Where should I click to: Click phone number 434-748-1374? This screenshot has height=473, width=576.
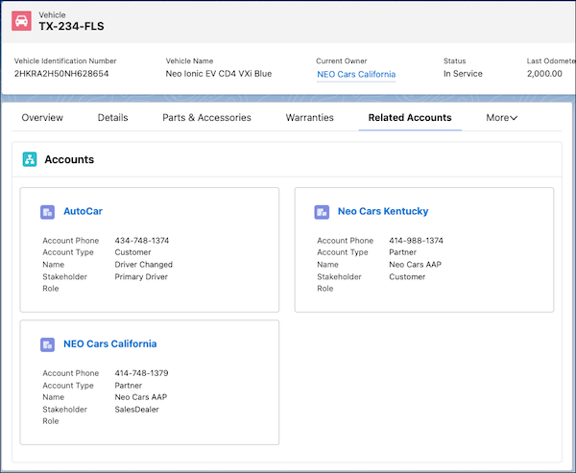click(142, 241)
